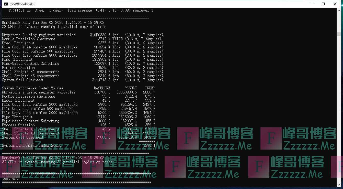The height and width of the screenshot is (189, 343).
Task: Click the load average line text
Action: 81,10
